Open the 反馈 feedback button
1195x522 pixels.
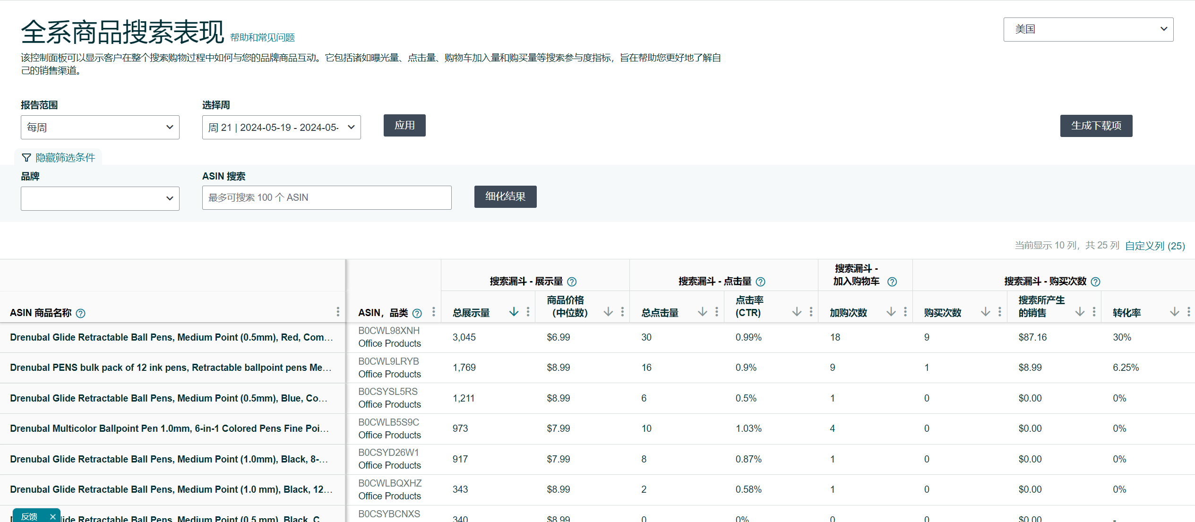pyautogui.click(x=30, y=517)
